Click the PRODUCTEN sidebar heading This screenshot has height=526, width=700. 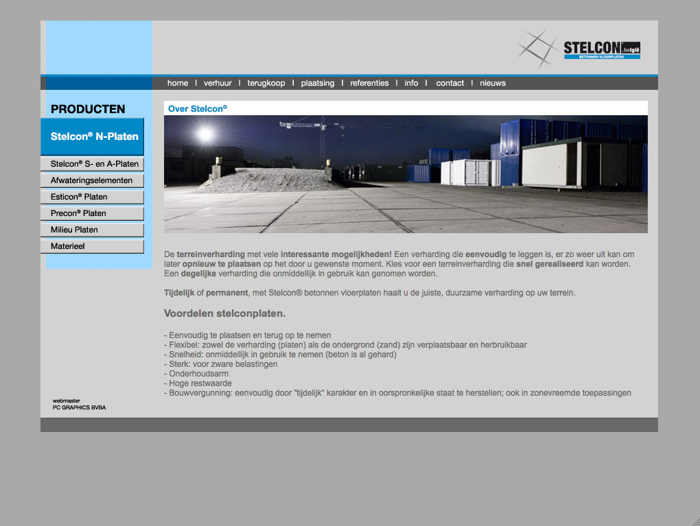88,109
